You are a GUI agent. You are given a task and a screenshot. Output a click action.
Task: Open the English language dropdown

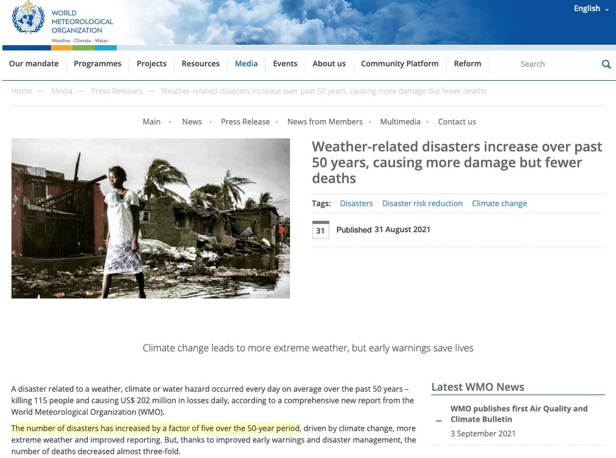[x=591, y=9]
